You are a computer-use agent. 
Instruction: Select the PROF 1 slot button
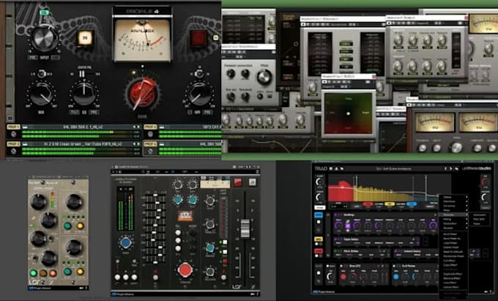point(13,127)
